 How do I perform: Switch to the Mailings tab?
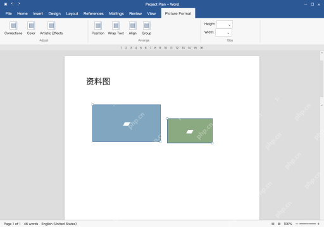pyautogui.click(x=116, y=14)
